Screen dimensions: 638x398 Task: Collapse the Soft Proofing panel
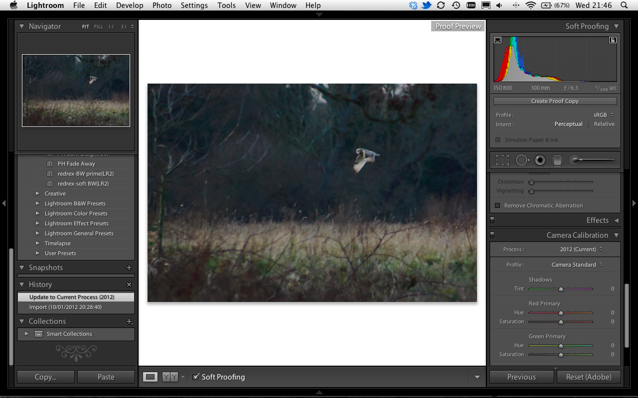tap(617, 26)
